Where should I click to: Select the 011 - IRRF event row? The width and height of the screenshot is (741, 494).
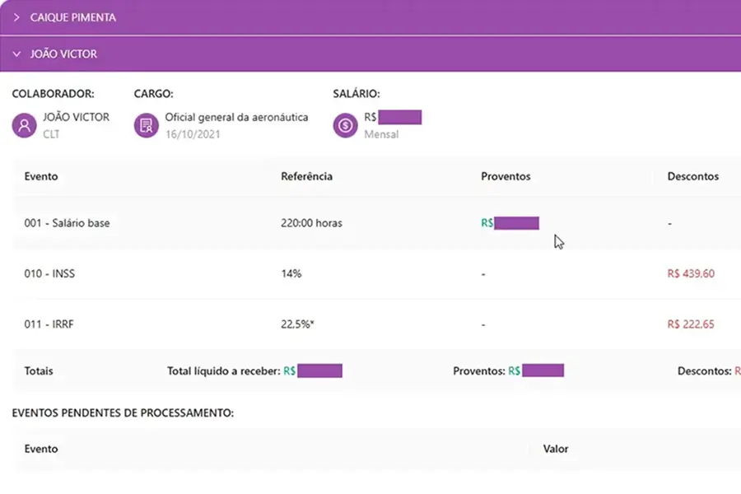(49, 324)
